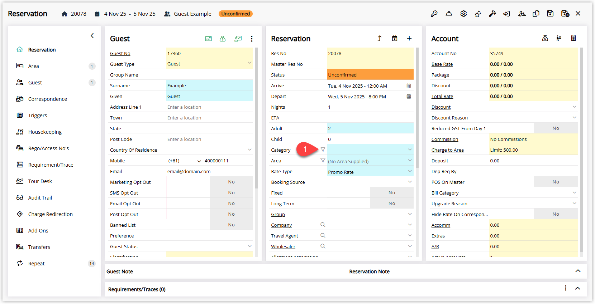
Task: Click the Commission link
Action: [x=445, y=139]
